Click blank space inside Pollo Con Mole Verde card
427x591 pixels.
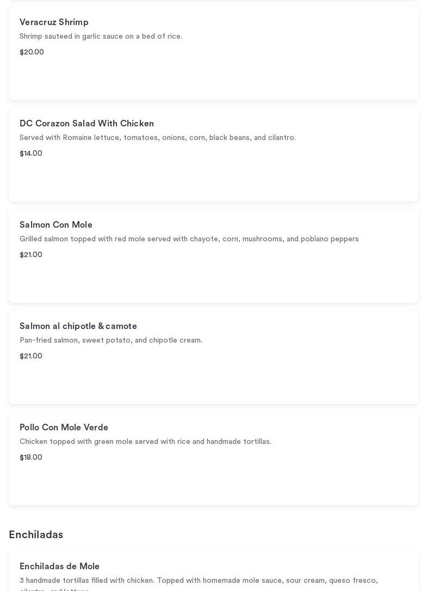click(272, 482)
